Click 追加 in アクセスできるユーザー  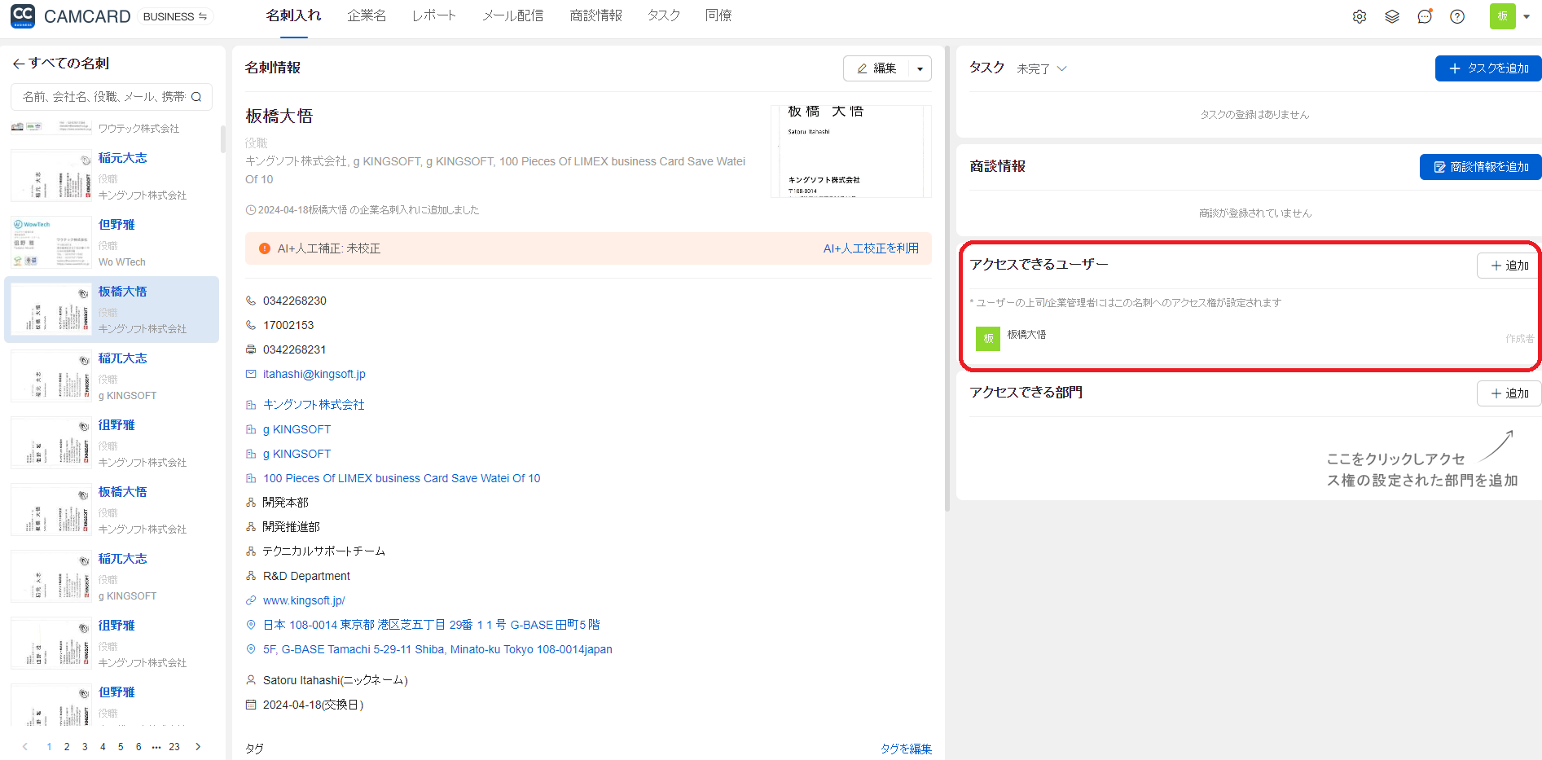(x=1509, y=266)
